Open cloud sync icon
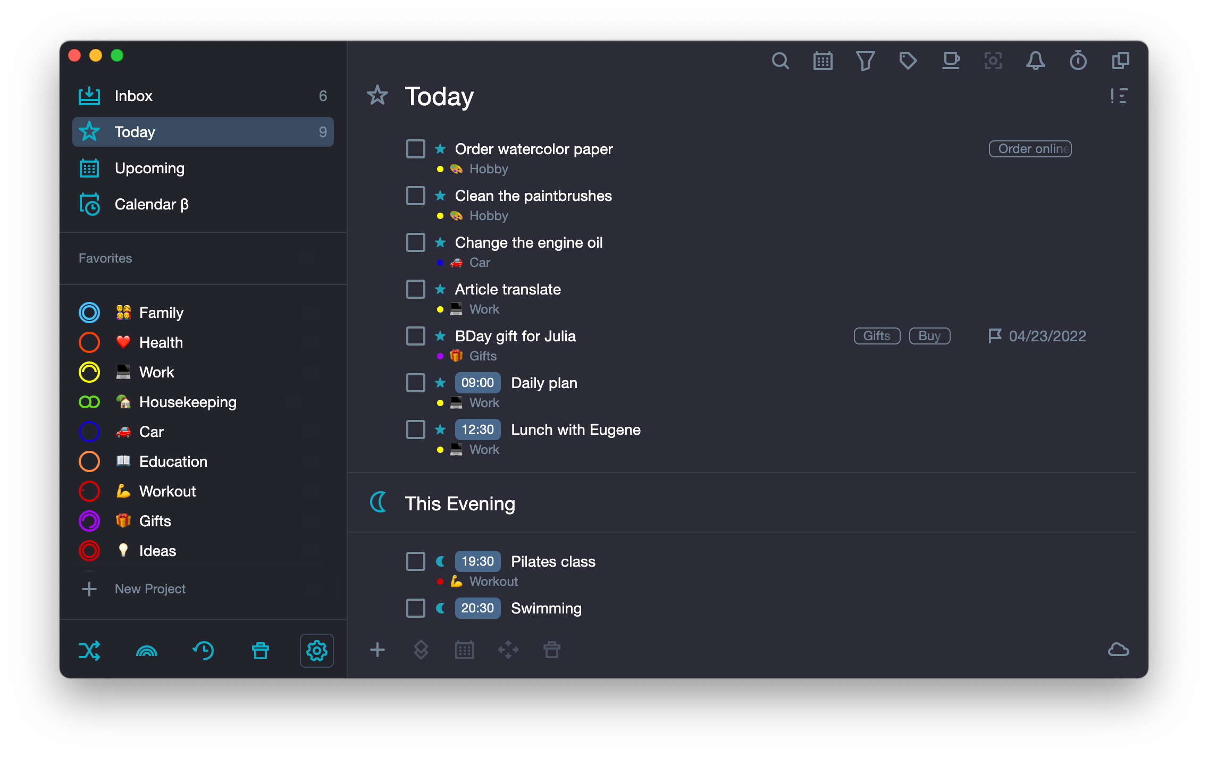Viewport: 1208px width, 757px height. click(x=1119, y=650)
